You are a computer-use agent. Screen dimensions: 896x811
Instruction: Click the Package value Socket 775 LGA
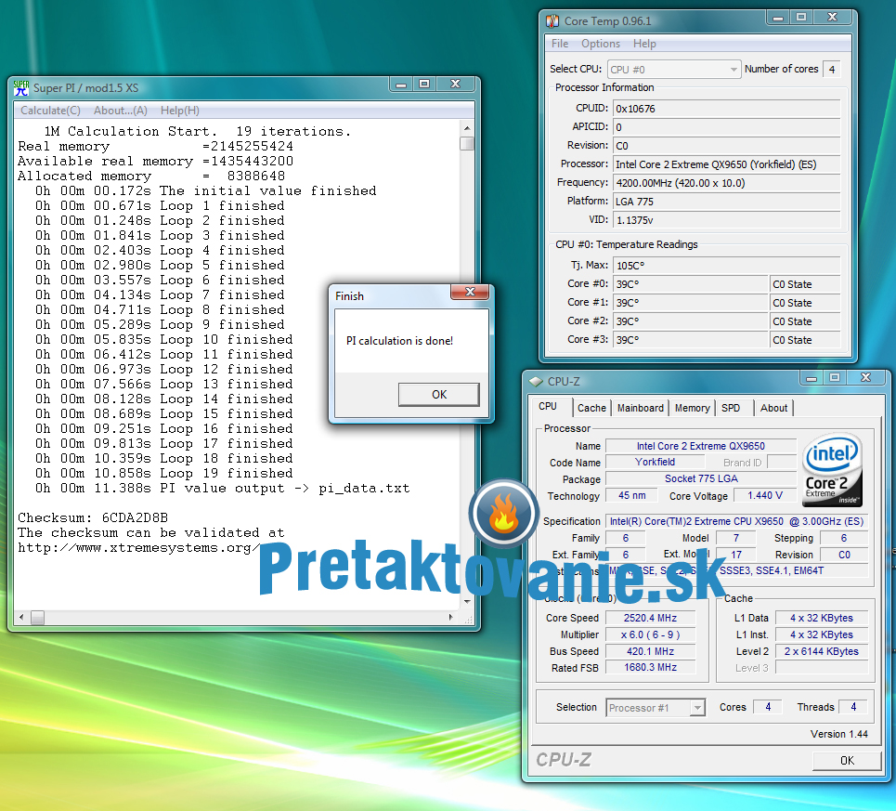point(701,478)
